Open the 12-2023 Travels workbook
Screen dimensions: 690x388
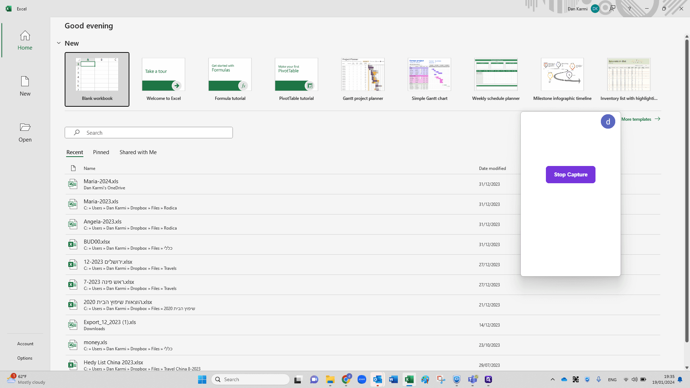click(363, 265)
